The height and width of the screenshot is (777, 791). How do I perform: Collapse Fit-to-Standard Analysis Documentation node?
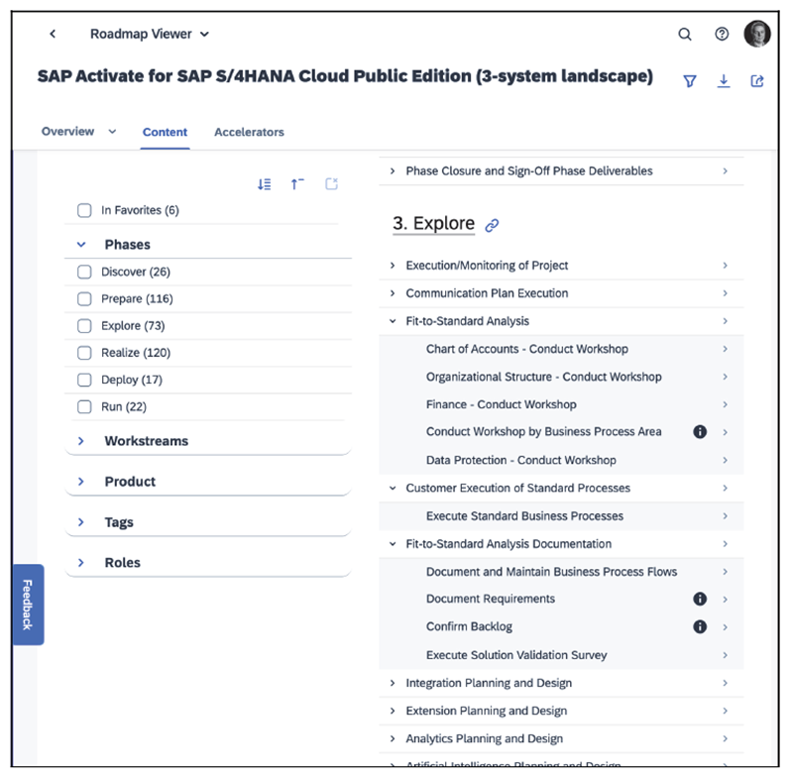click(393, 544)
